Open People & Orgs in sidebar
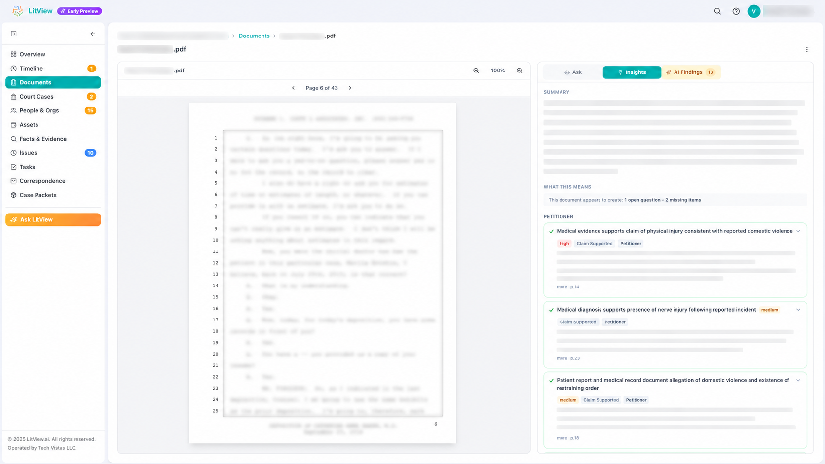 click(53, 110)
